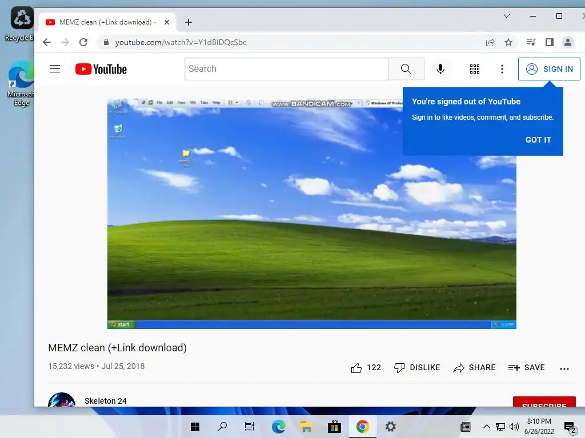Click the DISLIKE thumbs down button

(417, 368)
